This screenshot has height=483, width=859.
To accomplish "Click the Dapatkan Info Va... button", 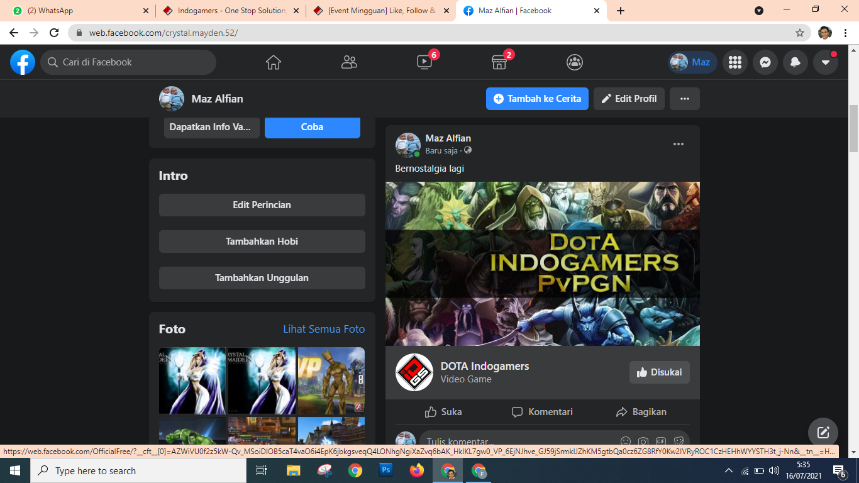I will pyautogui.click(x=212, y=127).
